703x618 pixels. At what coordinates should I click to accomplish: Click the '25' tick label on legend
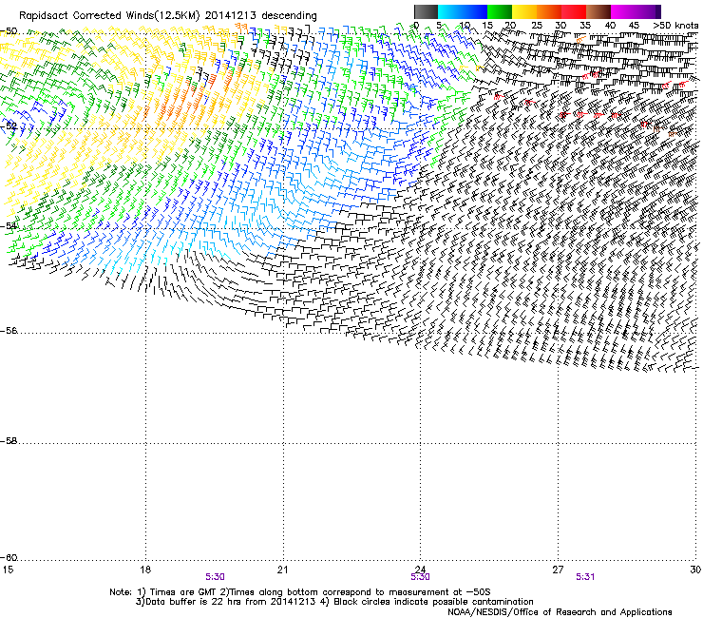coord(536,25)
